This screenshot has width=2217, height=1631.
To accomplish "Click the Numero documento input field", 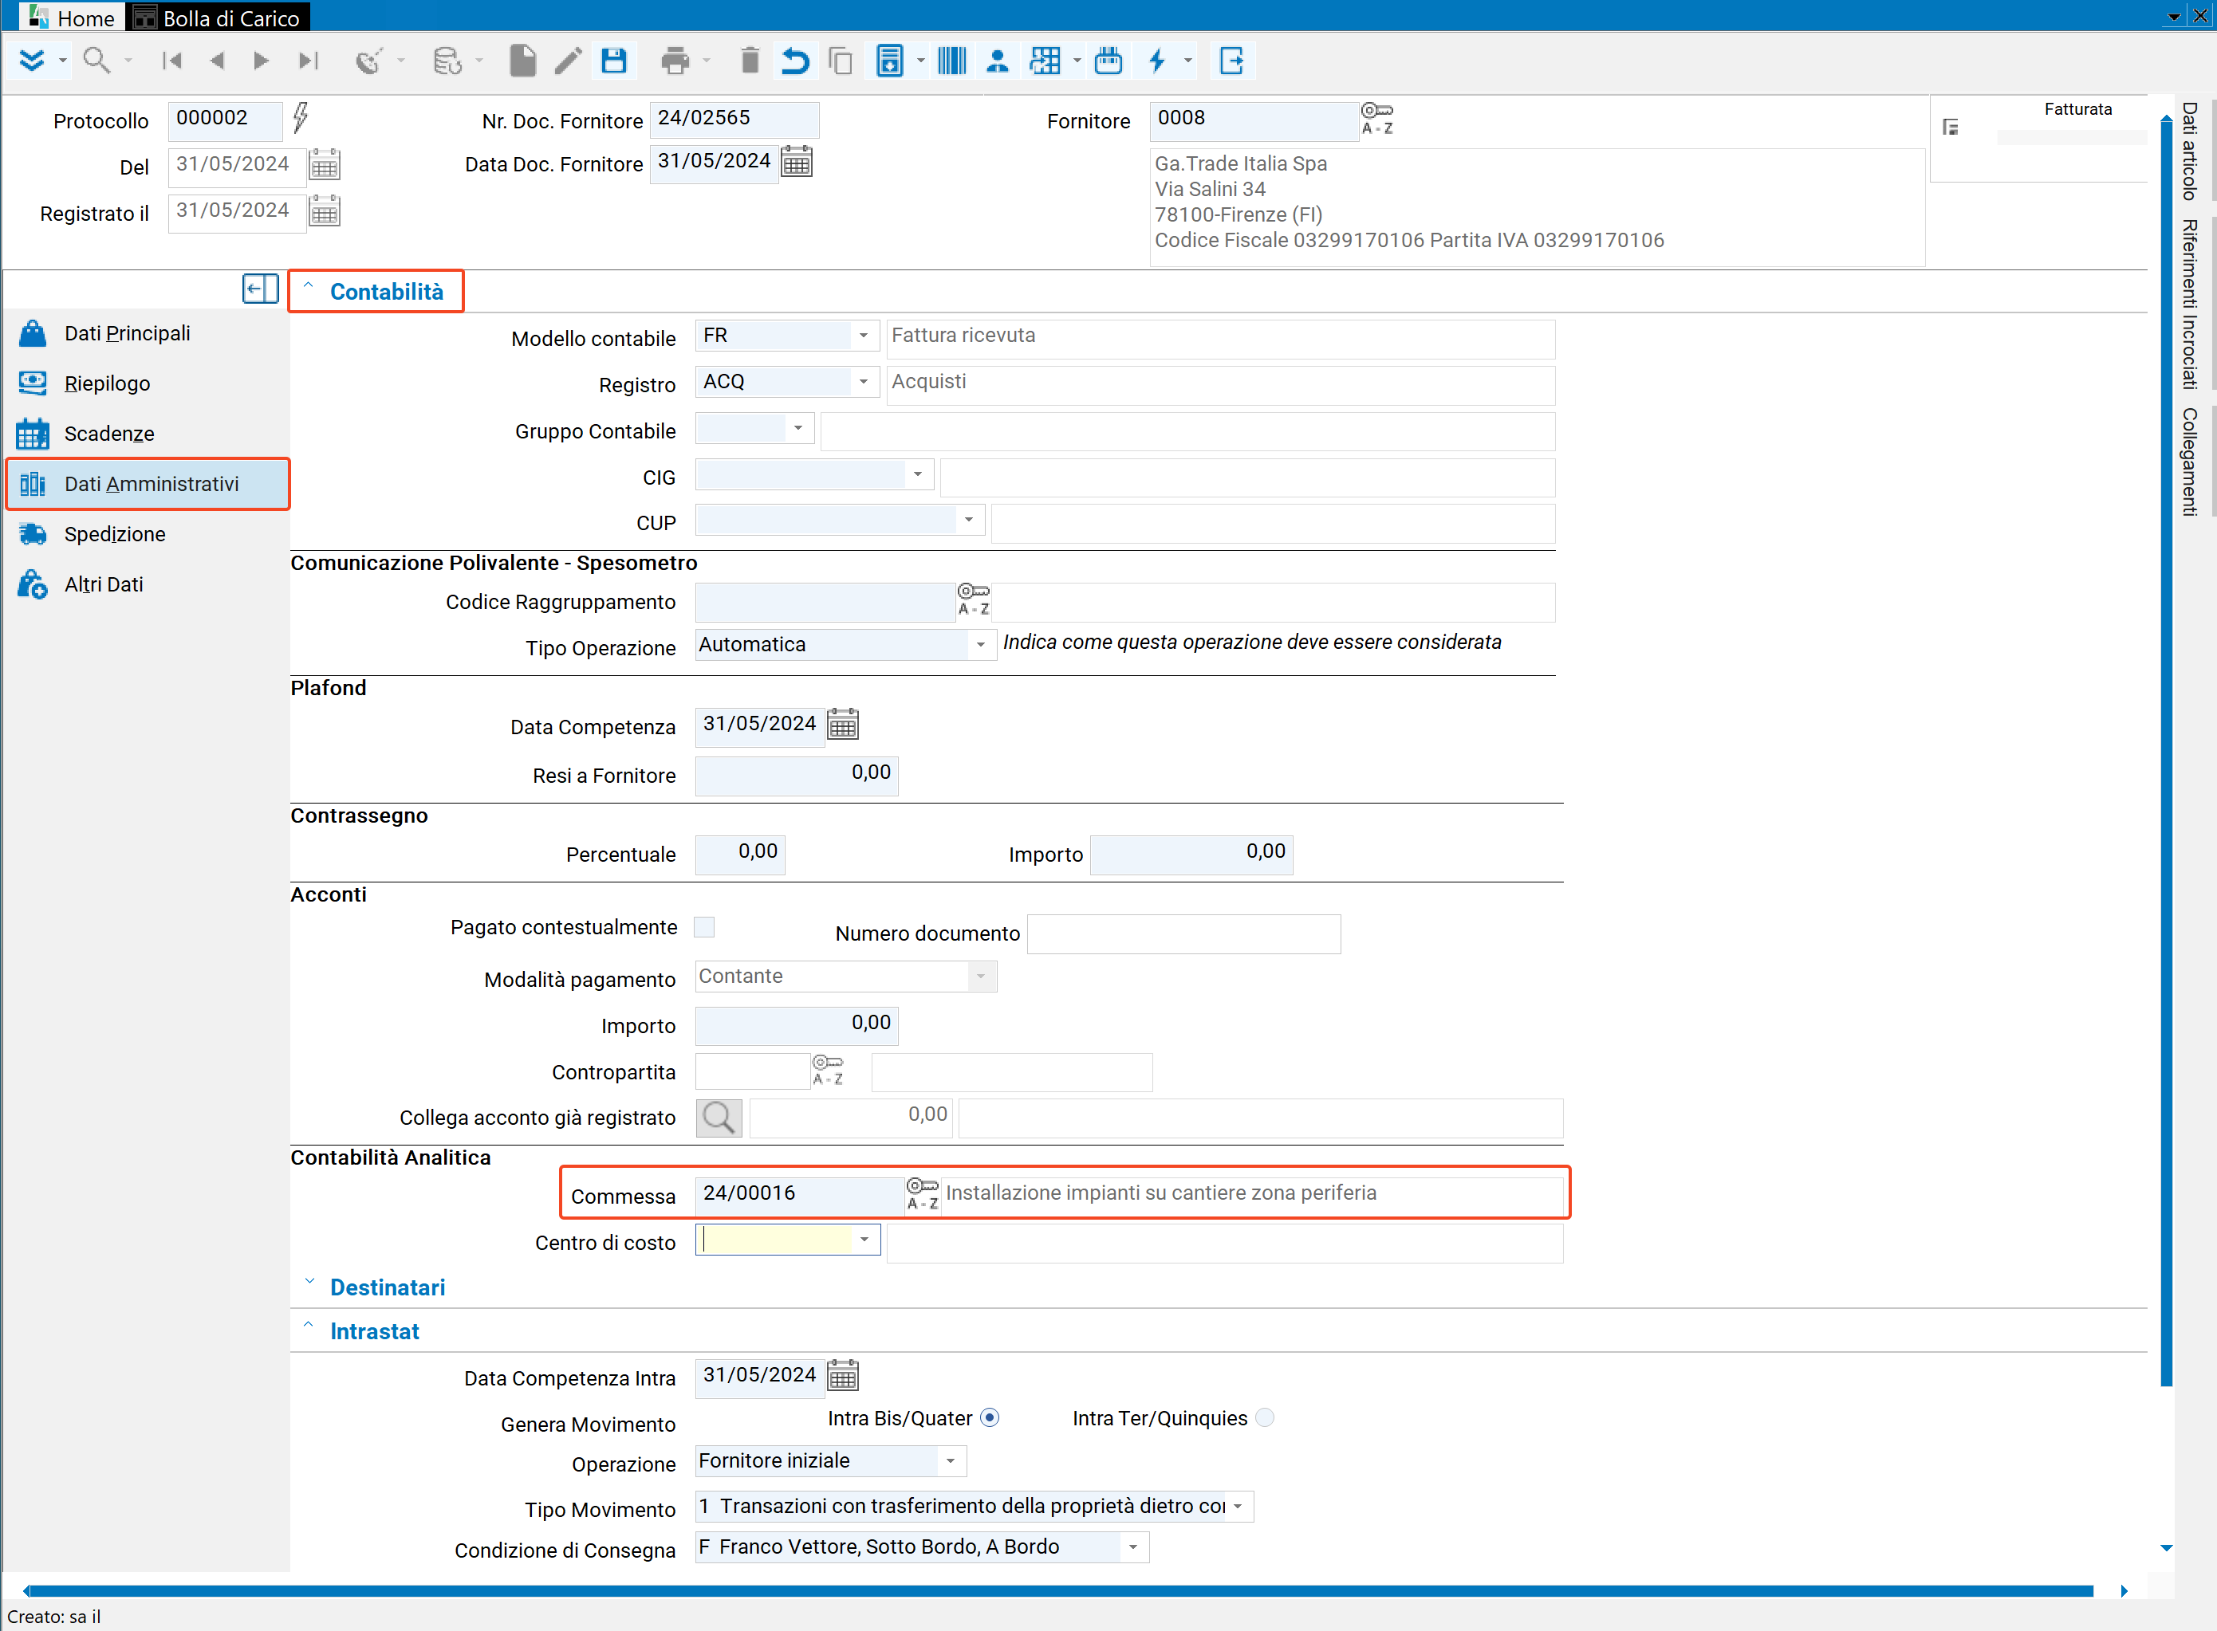I will pyautogui.click(x=1183, y=934).
